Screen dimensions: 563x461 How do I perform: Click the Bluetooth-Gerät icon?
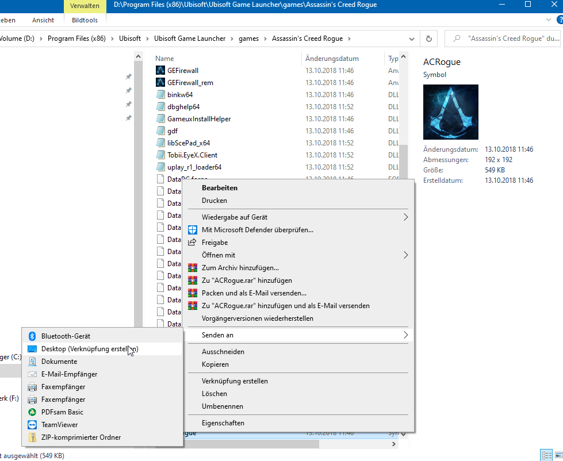click(x=33, y=336)
